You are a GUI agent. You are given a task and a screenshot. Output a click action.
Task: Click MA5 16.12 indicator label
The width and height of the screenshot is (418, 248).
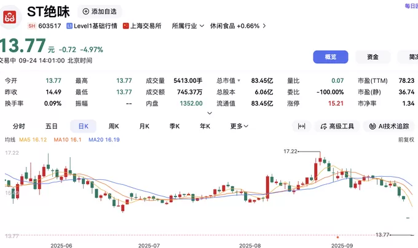click(x=33, y=140)
